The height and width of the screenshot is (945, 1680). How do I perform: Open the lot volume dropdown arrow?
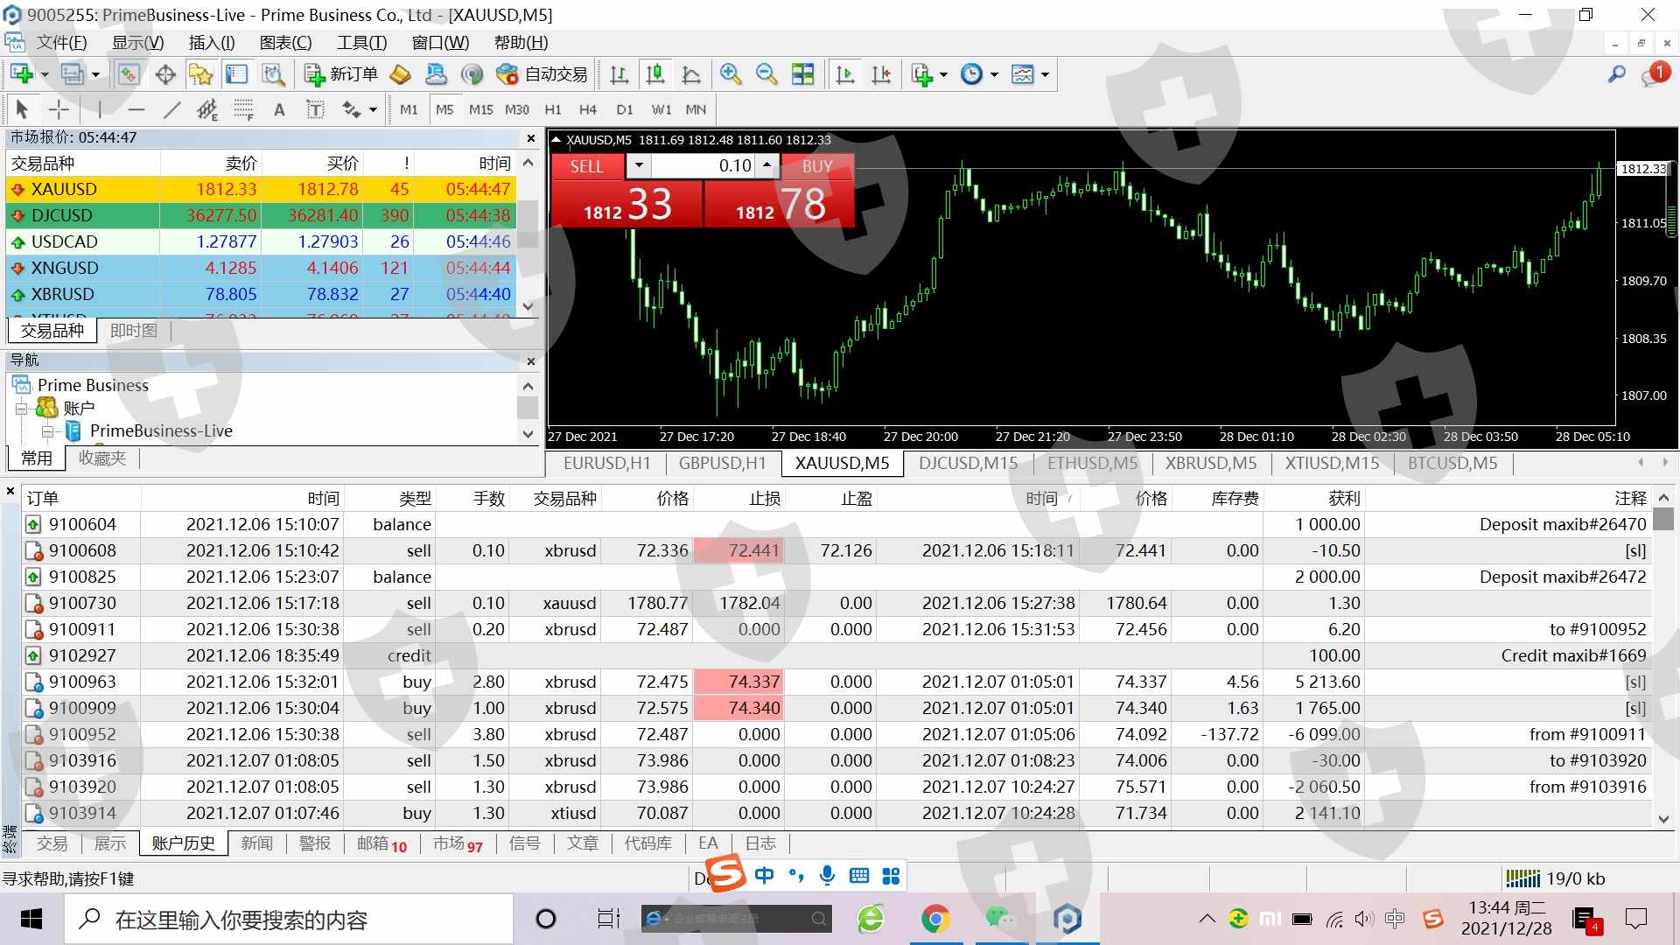(x=639, y=165)
